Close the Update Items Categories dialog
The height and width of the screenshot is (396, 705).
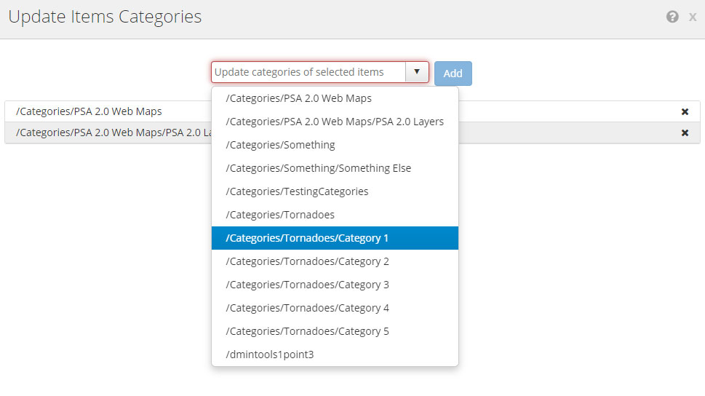tap(692, 17)
